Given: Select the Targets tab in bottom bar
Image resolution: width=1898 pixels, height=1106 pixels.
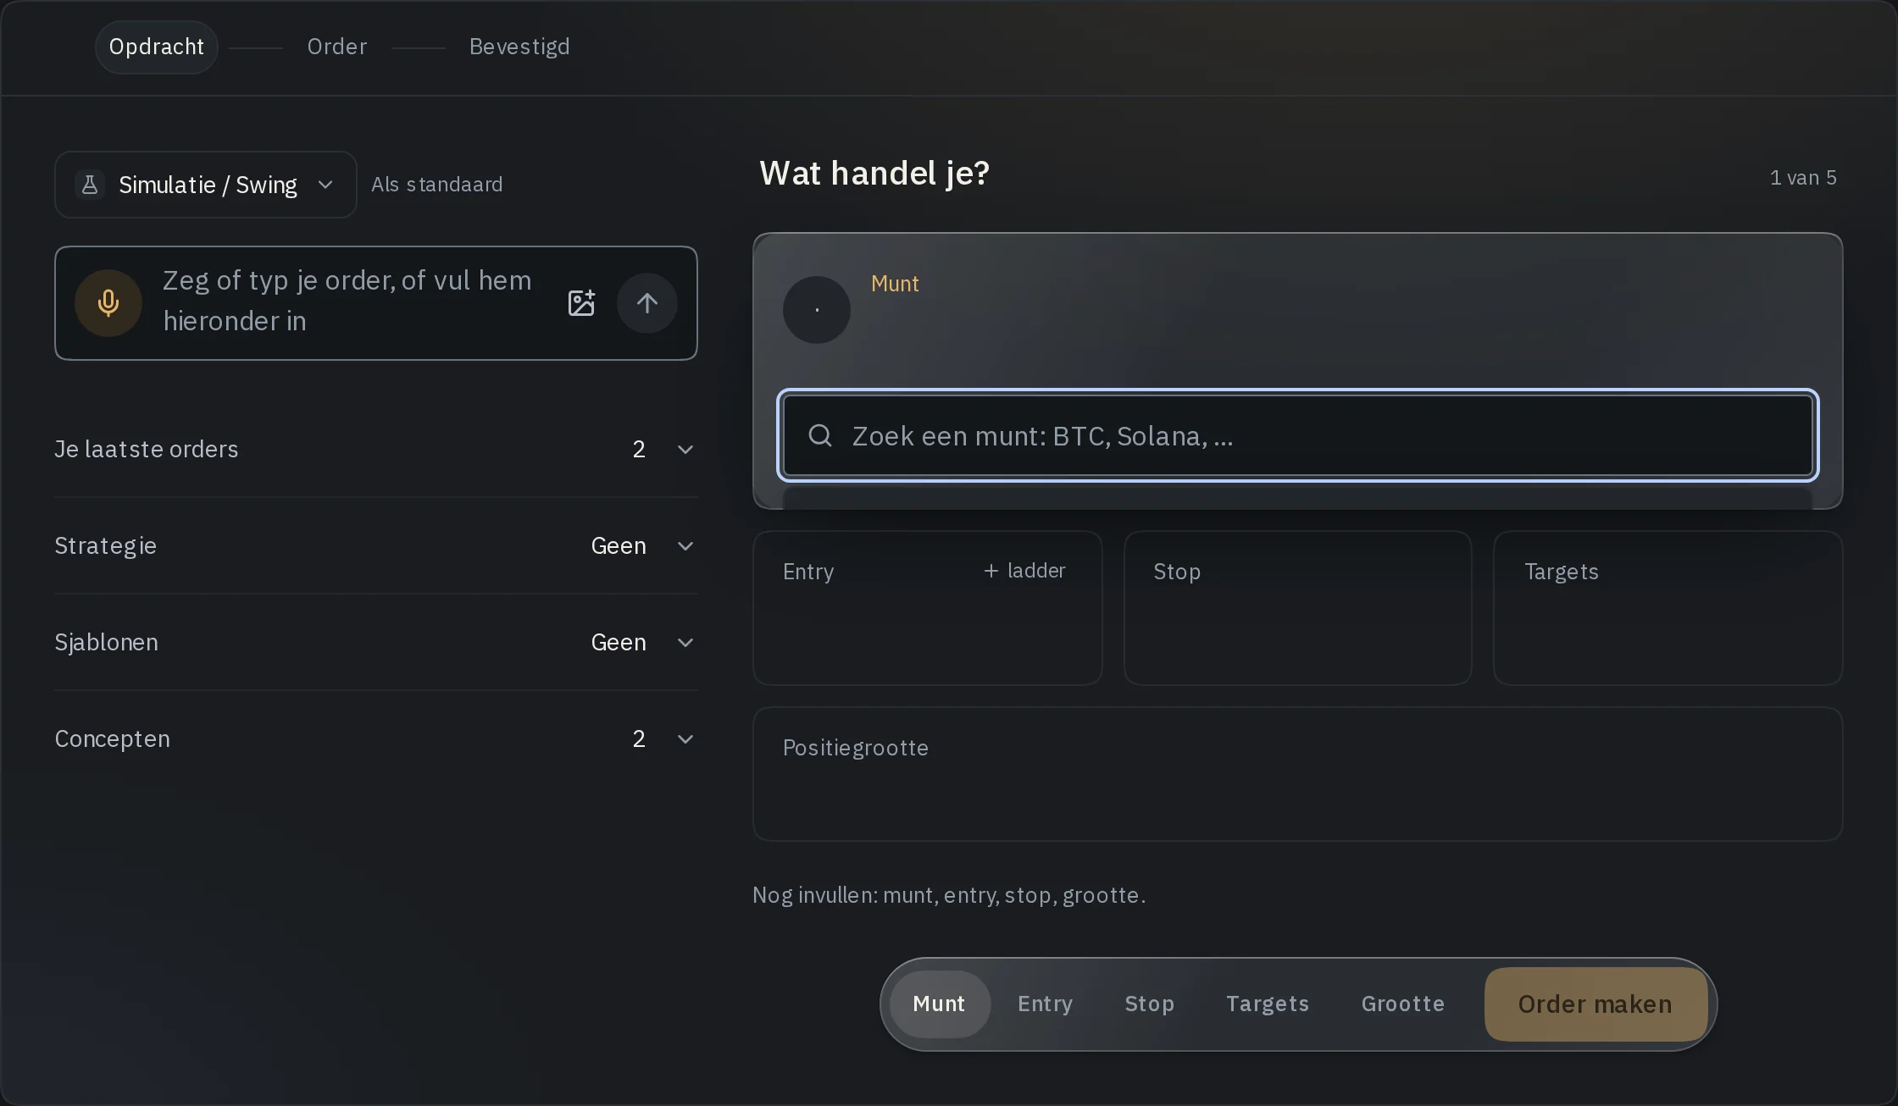Looking at the screenshot, I should (1268, 1004).
